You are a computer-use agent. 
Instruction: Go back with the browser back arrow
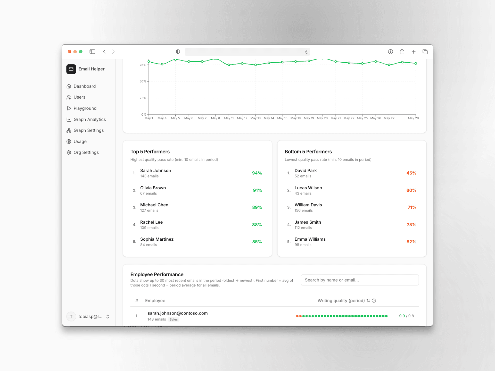coord(104,52)
